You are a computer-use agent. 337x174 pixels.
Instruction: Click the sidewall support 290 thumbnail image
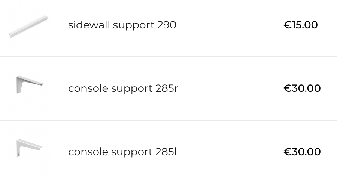point(28,27)
